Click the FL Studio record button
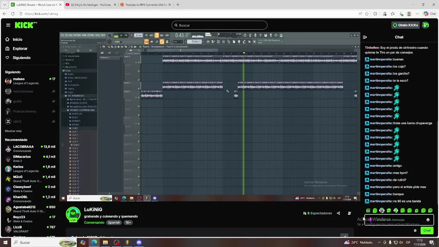This screenshot has height=247, width=439. click(x=131, y=35)
